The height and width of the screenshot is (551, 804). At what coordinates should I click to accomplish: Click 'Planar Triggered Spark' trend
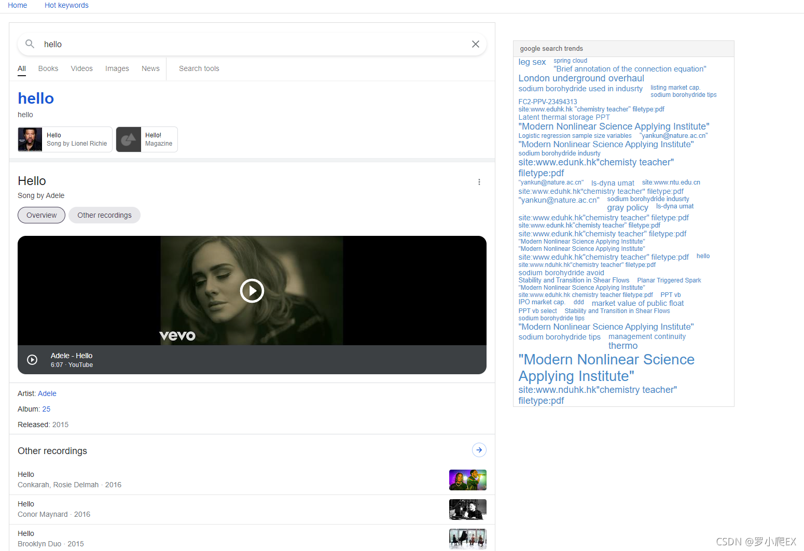pyautogui.click(x=669, y=280)
